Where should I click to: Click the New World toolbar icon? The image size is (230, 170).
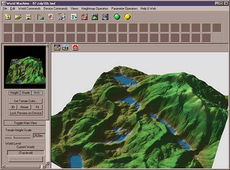point(8,17)
